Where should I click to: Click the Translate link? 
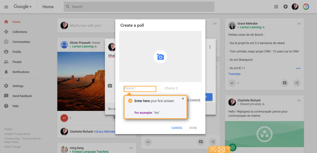click(x=234, y=74)
